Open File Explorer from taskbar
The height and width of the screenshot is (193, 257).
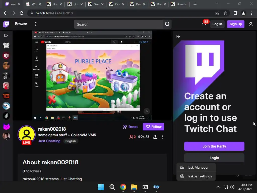pos(134,187)
